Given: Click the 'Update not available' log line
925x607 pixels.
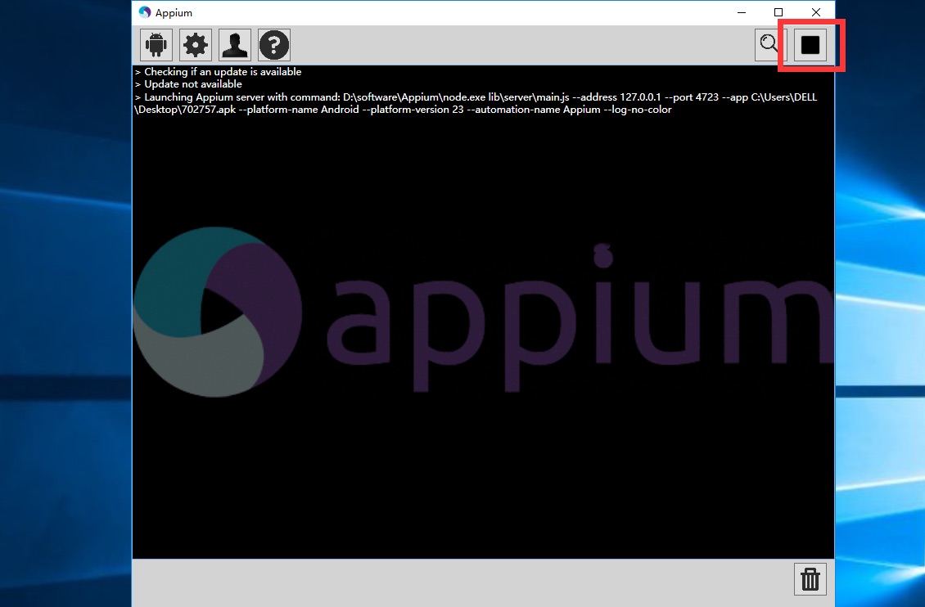Looking at the screenshot, I should tap(189, 84).
